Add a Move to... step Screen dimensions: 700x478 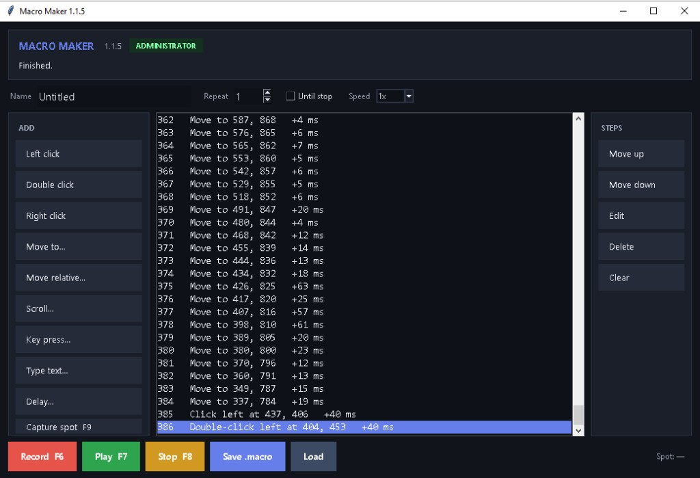pyautogui.click(x=79, y=247)
